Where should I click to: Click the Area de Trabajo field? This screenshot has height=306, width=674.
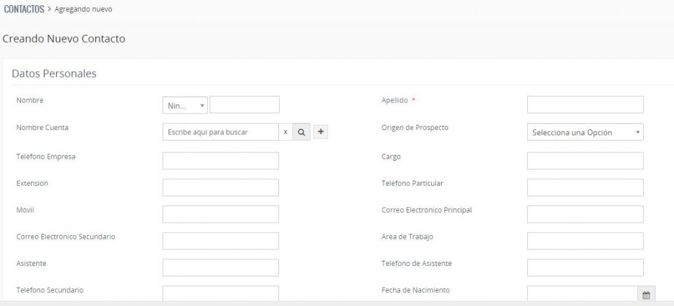point(585,241)
